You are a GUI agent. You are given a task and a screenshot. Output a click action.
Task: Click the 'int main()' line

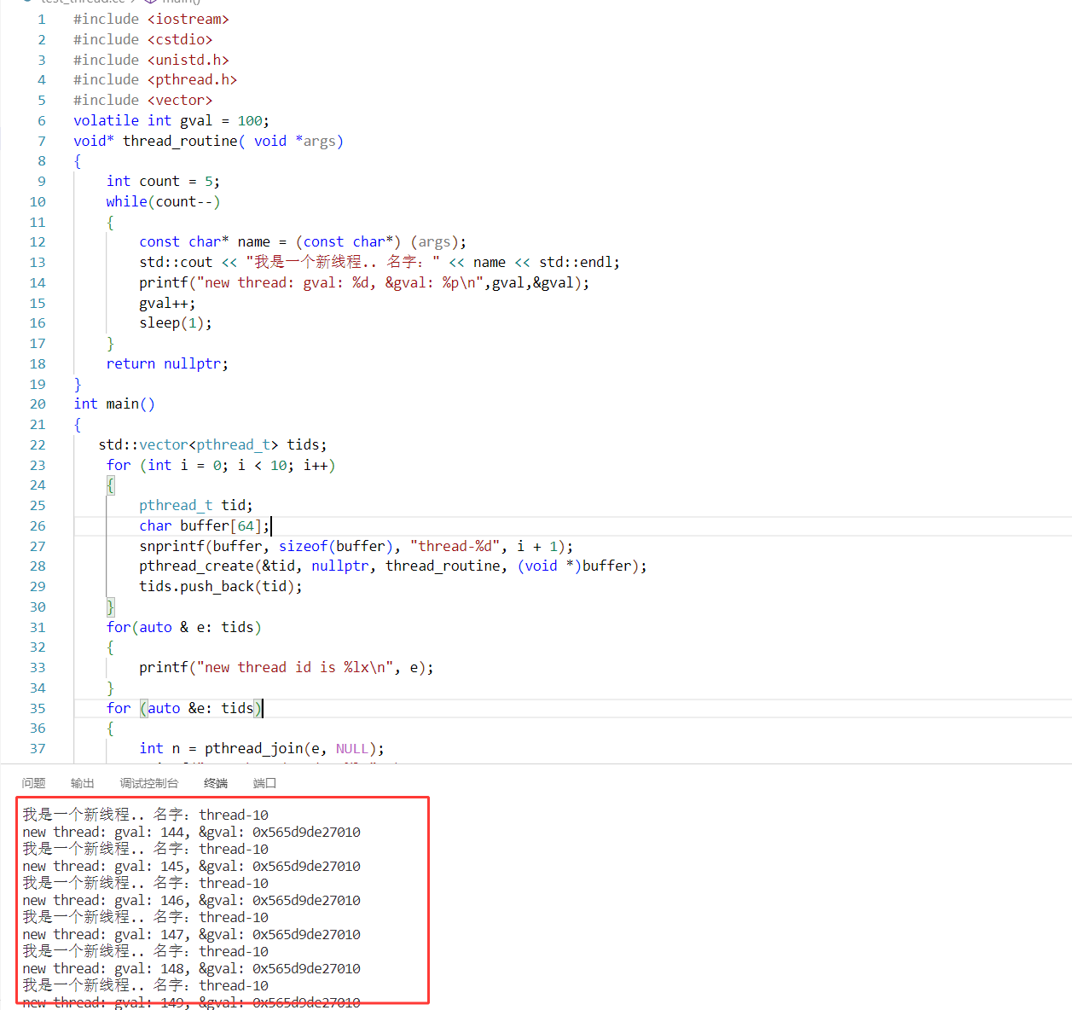[114, 403]
